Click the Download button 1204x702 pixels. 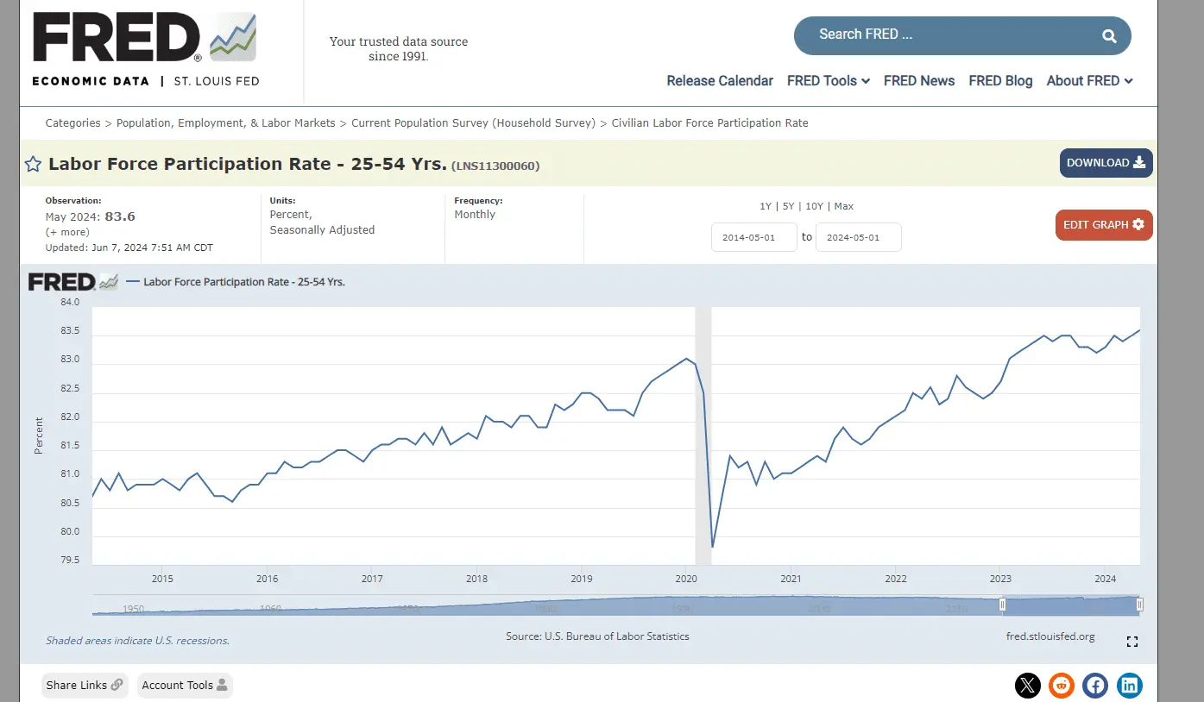1106,163
